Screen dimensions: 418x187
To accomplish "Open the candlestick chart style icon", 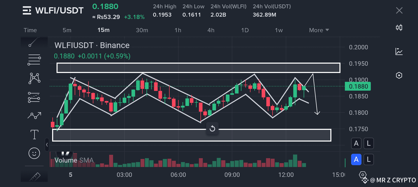I will (399, 28).
